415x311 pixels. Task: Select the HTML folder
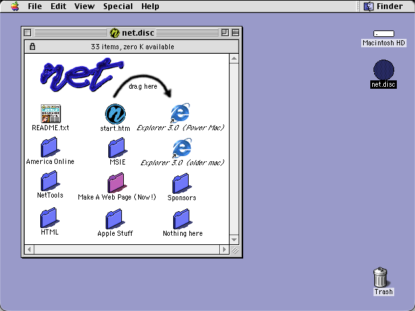tap(49, 218)
